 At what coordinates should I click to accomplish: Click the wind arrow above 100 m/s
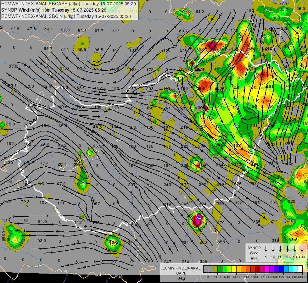coord(302,248)
